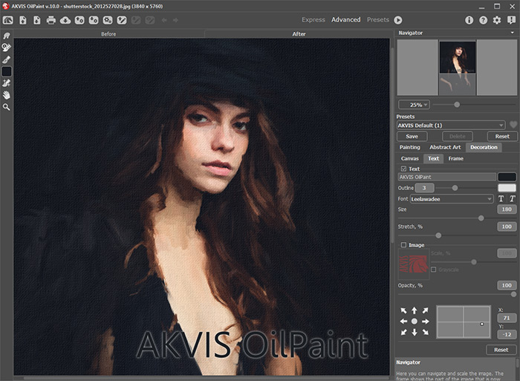The image size is (520, 381).
Task: Toggle the Grayscale checkbox
Action: point(433,270)
